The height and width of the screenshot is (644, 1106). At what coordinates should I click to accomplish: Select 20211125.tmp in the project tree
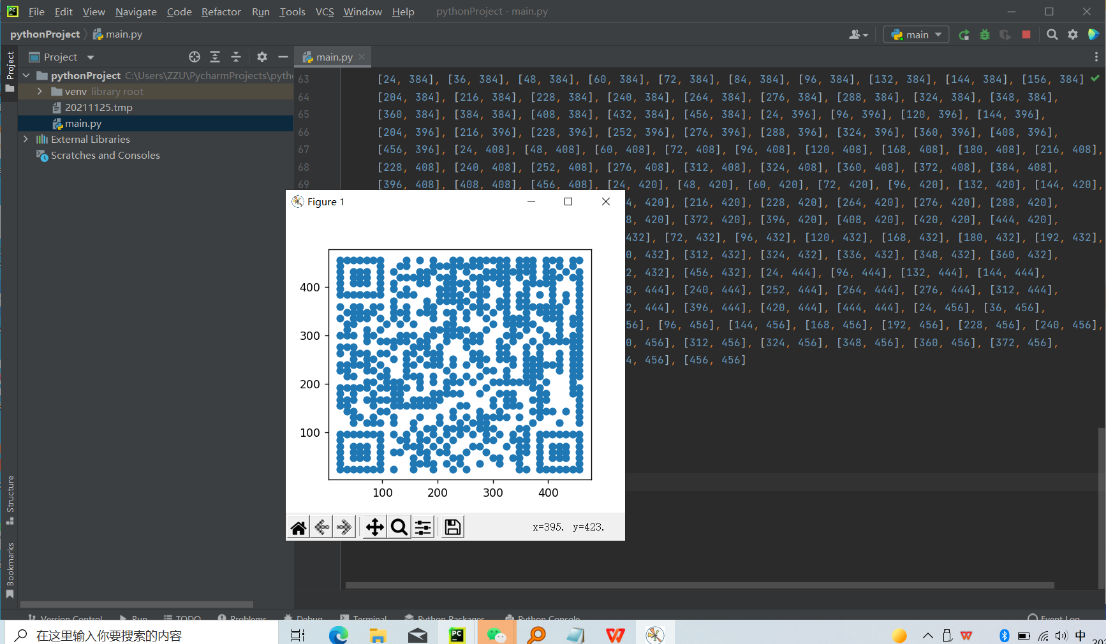tap(98, 107)
